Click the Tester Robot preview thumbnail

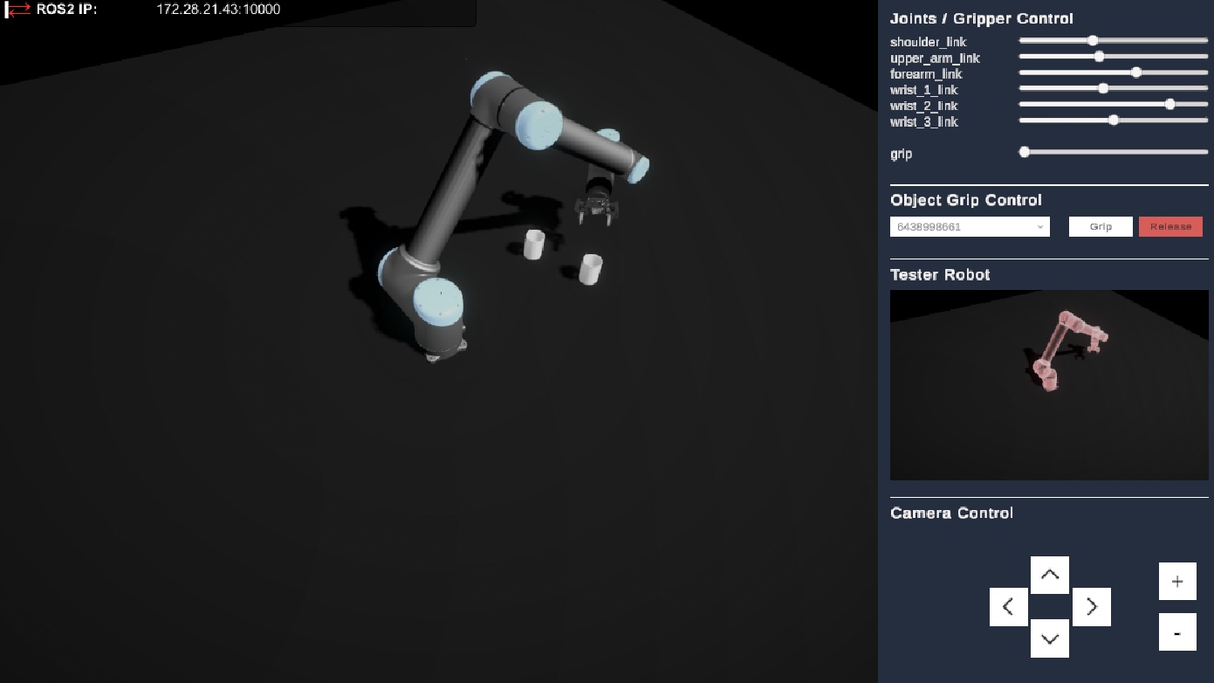click(1049, 385)
